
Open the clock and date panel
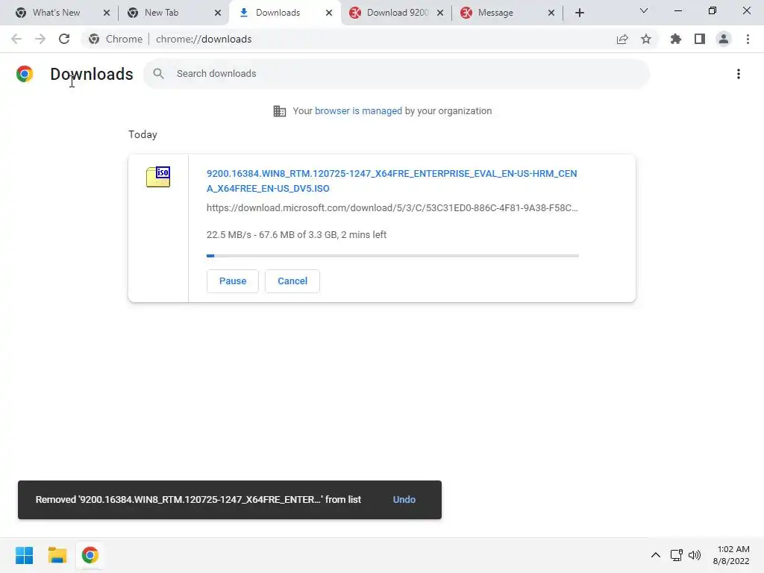pos(731,555)
